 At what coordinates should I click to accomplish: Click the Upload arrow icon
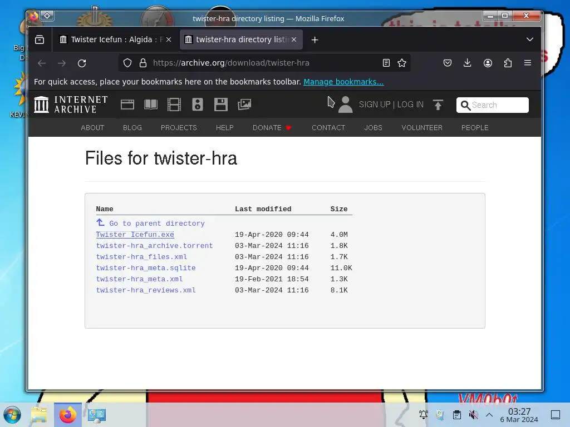(x=438, y=105)
